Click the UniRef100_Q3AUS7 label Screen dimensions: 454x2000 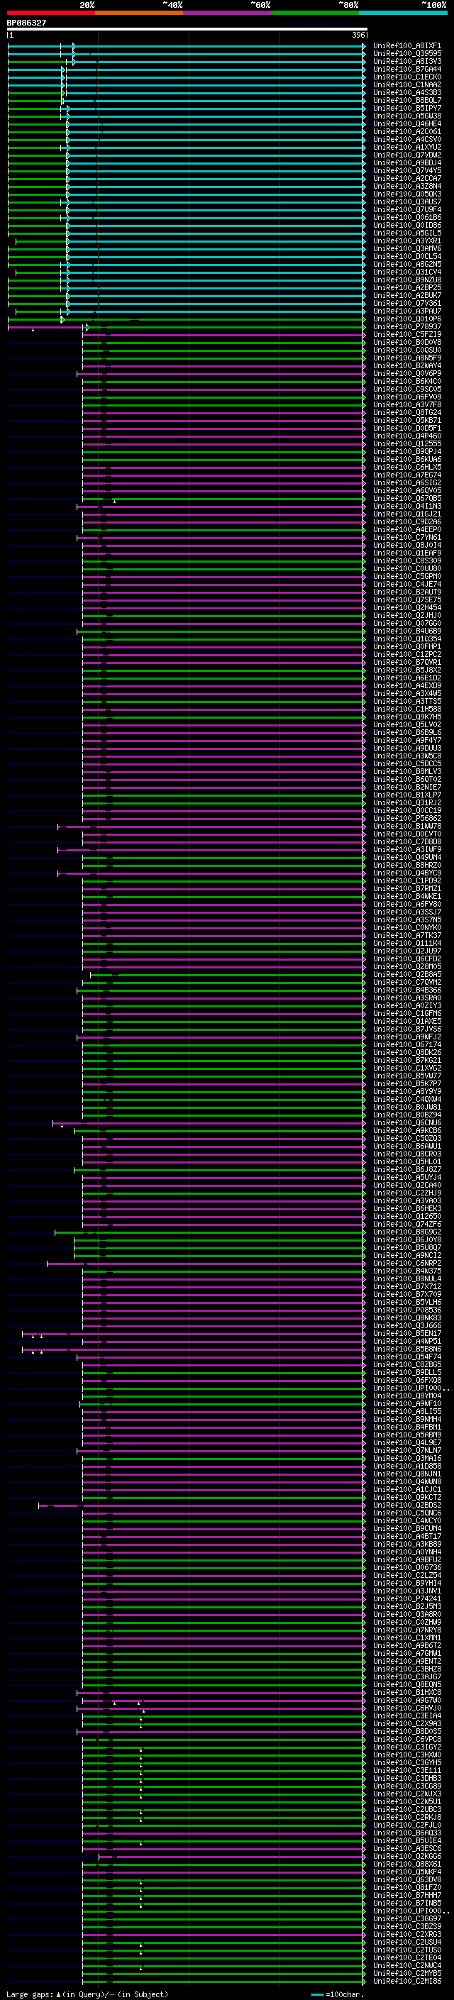pyautogui.click(x=407, y=202)
